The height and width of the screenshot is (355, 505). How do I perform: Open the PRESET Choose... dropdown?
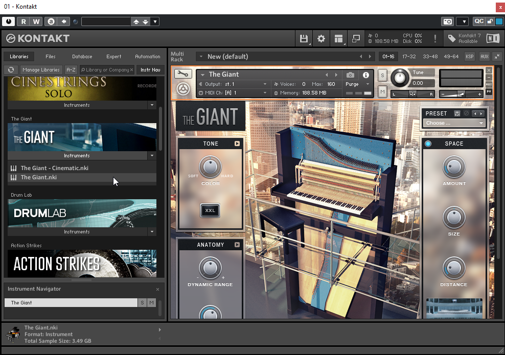tap(454, 123)
